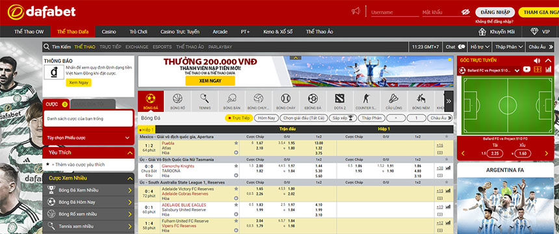Collapse the Cược Xem Nhiều panel

tap(129, 178)
